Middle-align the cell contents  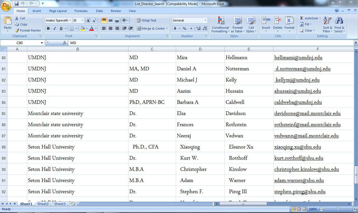click(x=111, y=20)
